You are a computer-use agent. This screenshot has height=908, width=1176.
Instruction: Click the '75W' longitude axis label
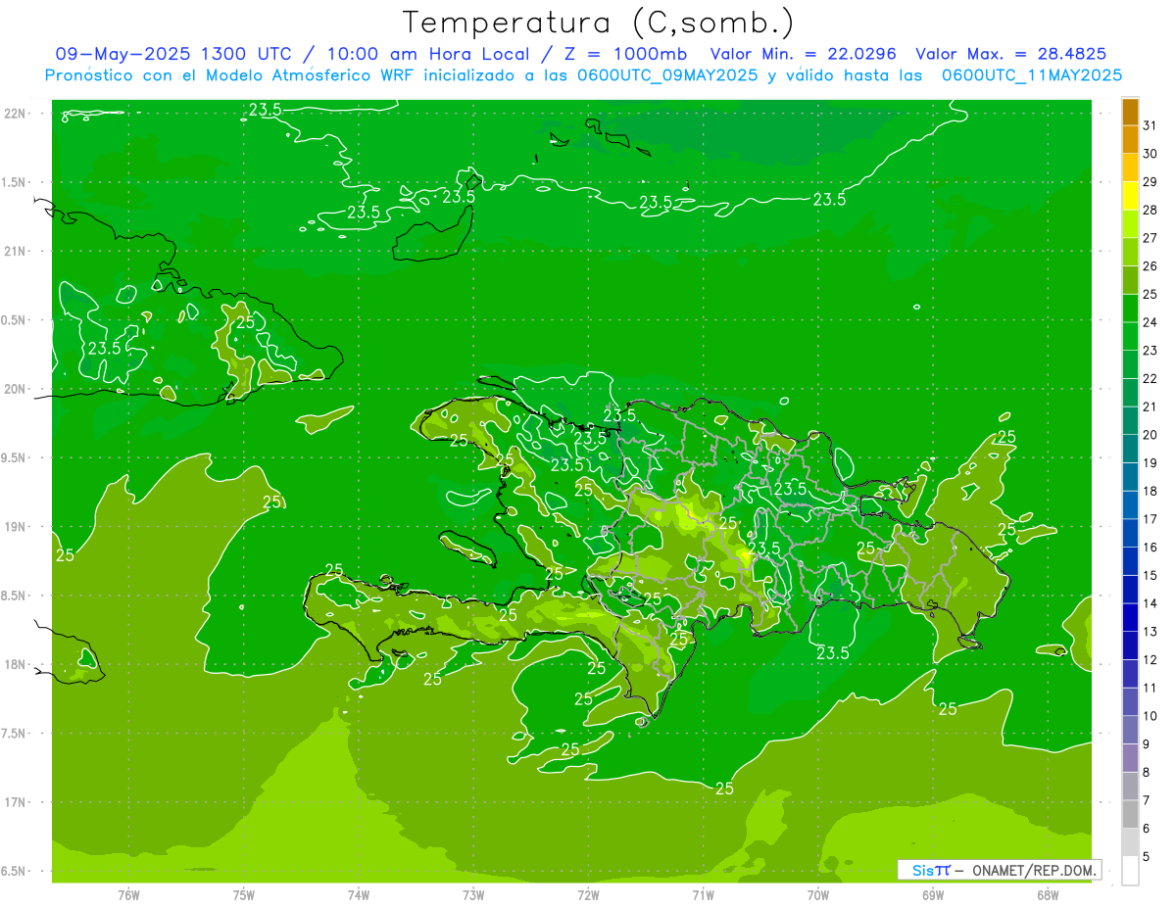pyautogui.click(x=244, y=895)
